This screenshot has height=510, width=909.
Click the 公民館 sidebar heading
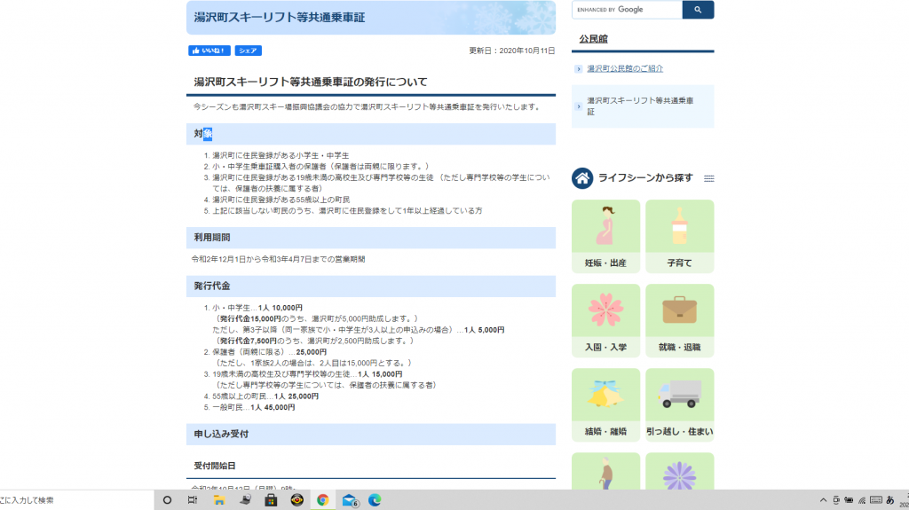click(x=593, y=39)
